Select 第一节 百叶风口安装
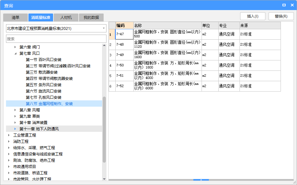Screen dimensions: 297x185 [x=44, y=59]
